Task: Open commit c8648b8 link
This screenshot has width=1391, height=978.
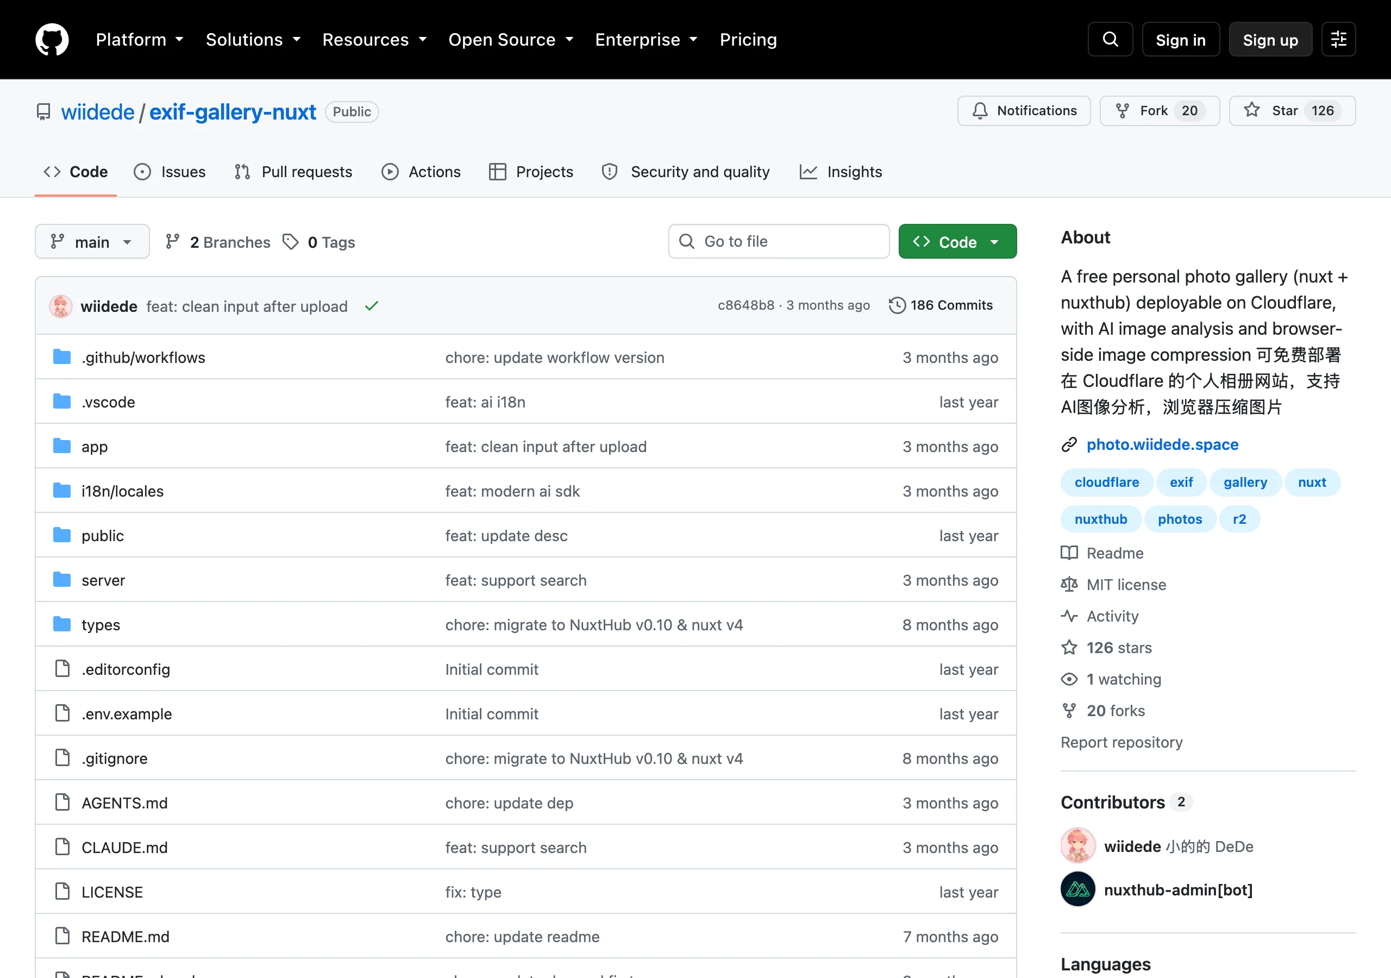Action: tap(747, 305)
